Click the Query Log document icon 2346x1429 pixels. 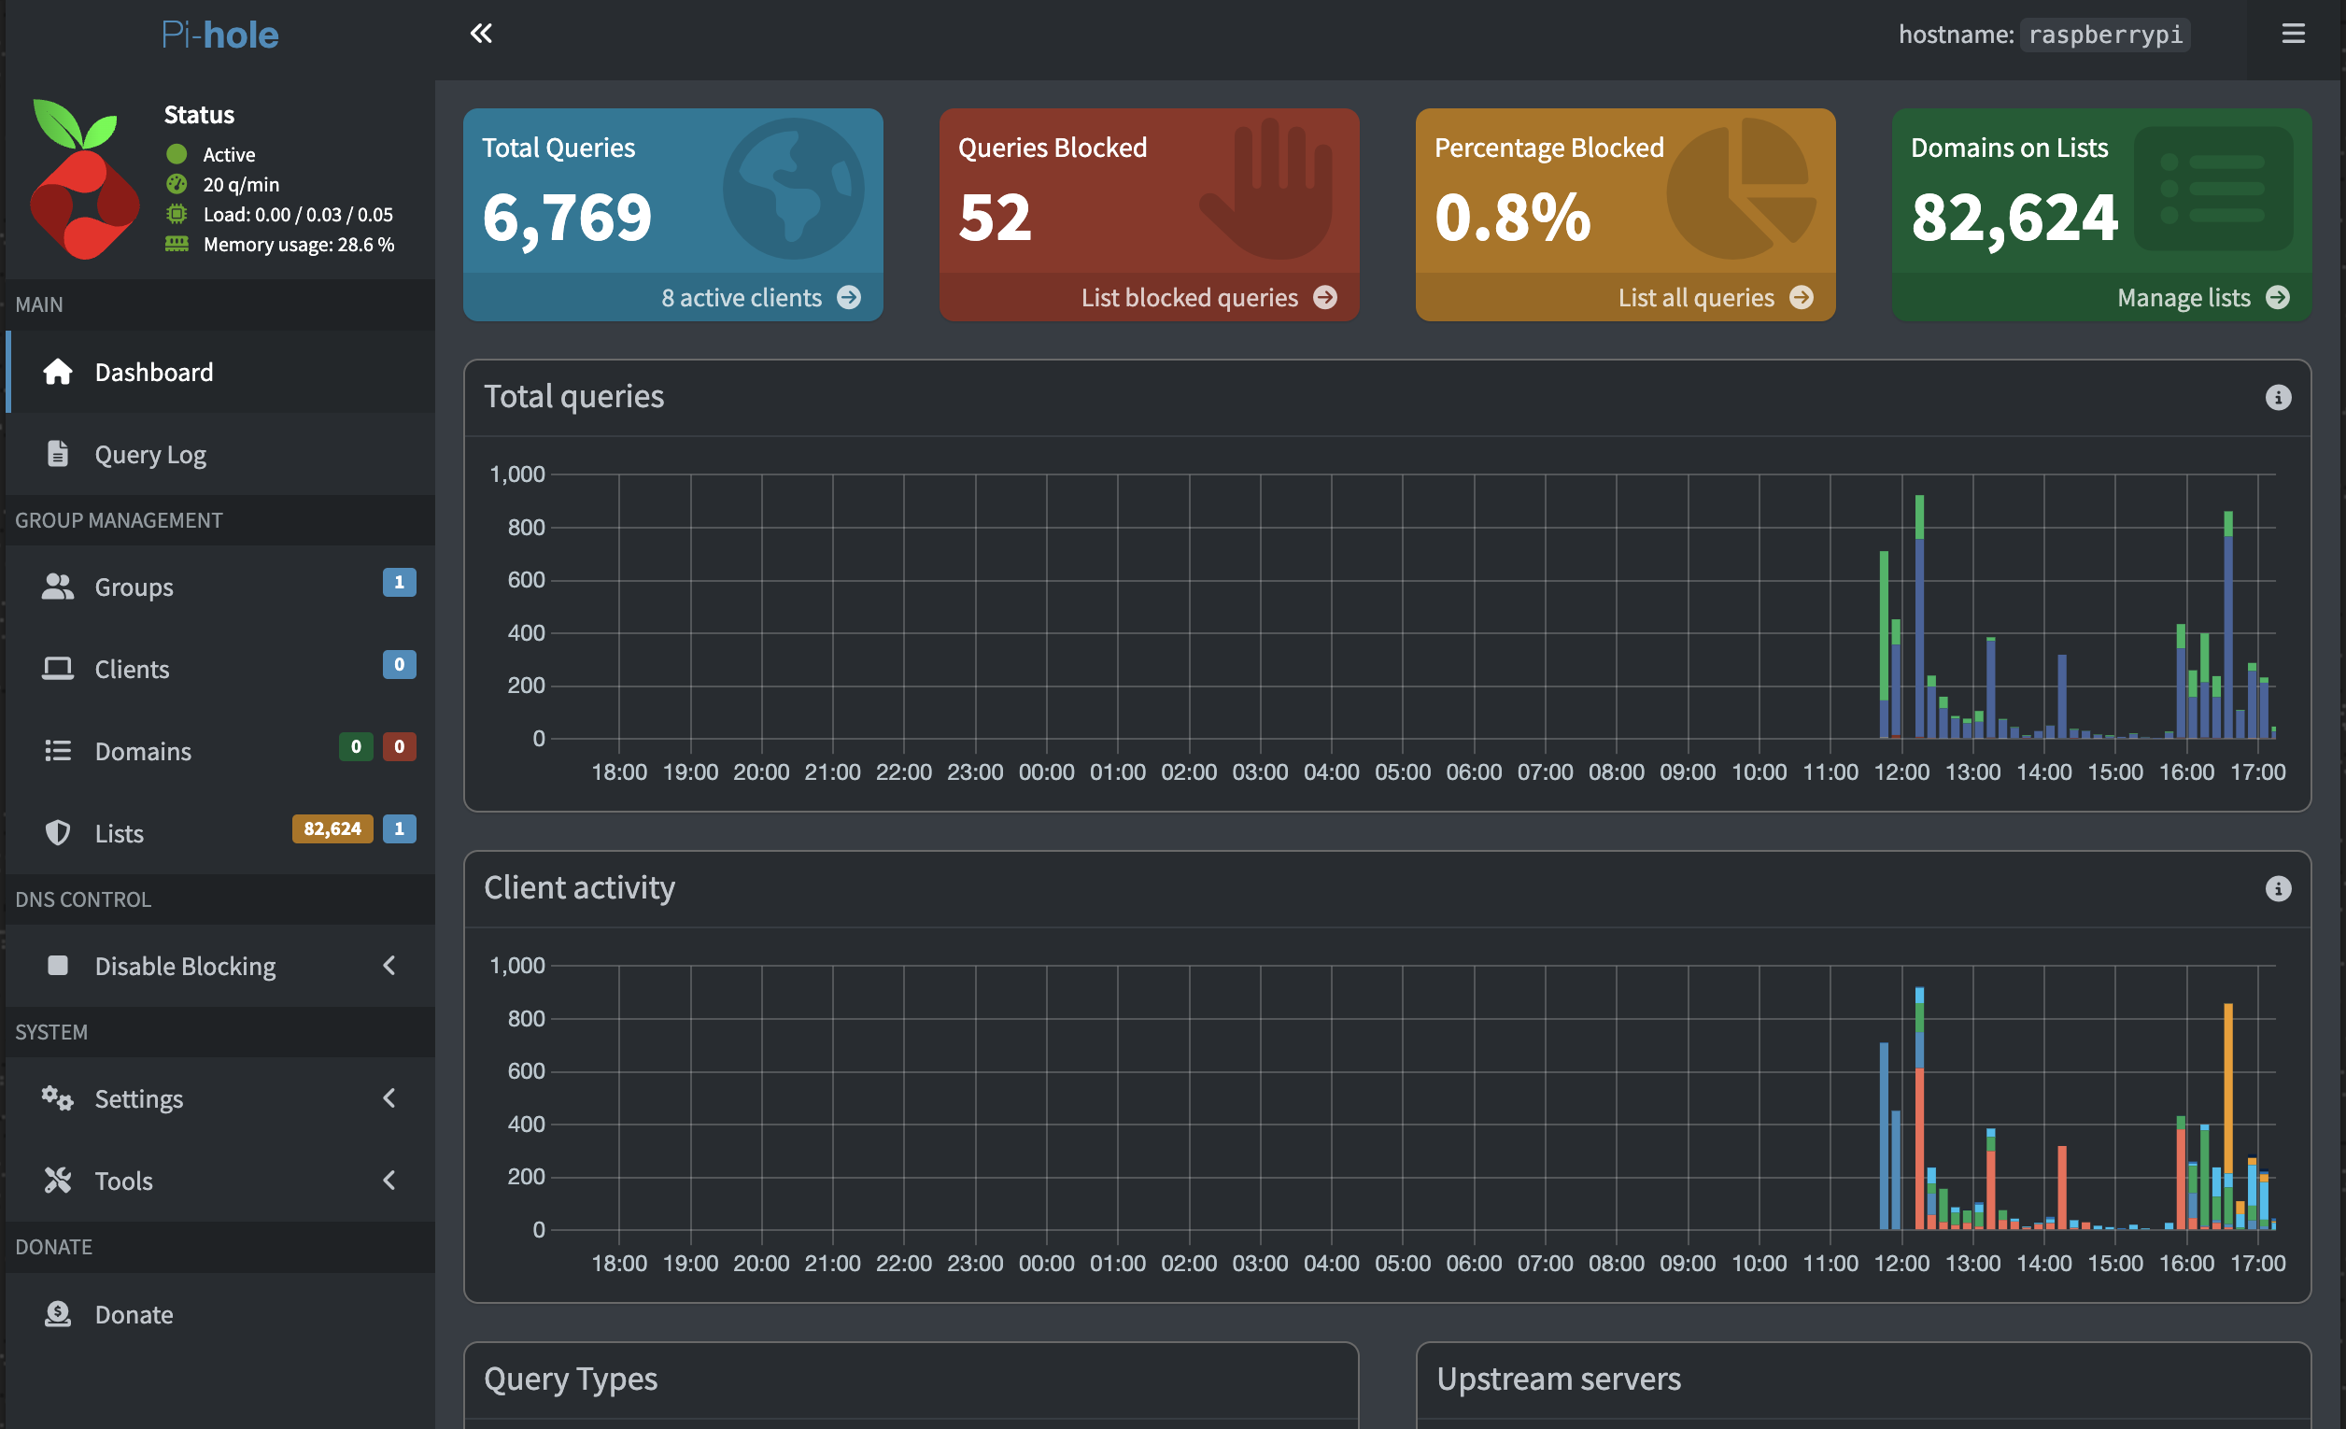tap(57, 453)
